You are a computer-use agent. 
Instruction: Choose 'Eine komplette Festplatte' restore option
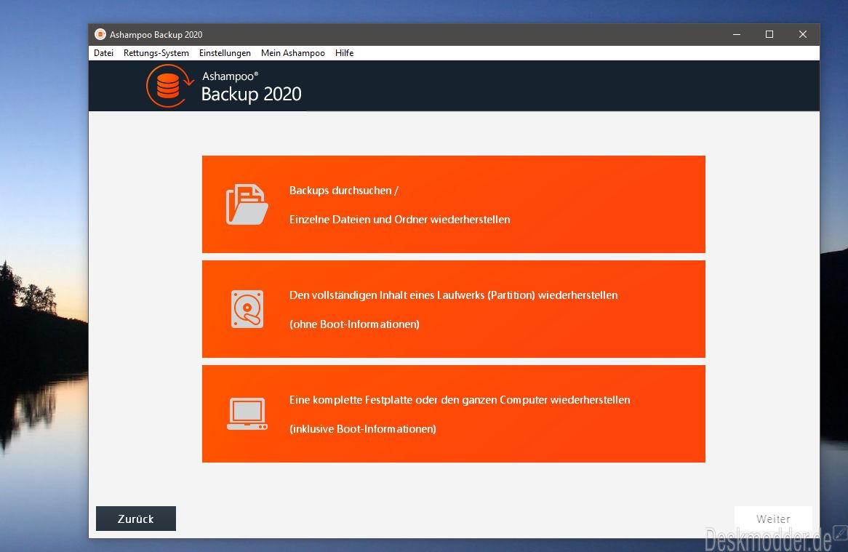pyautogui.click(x=454, y=414)
